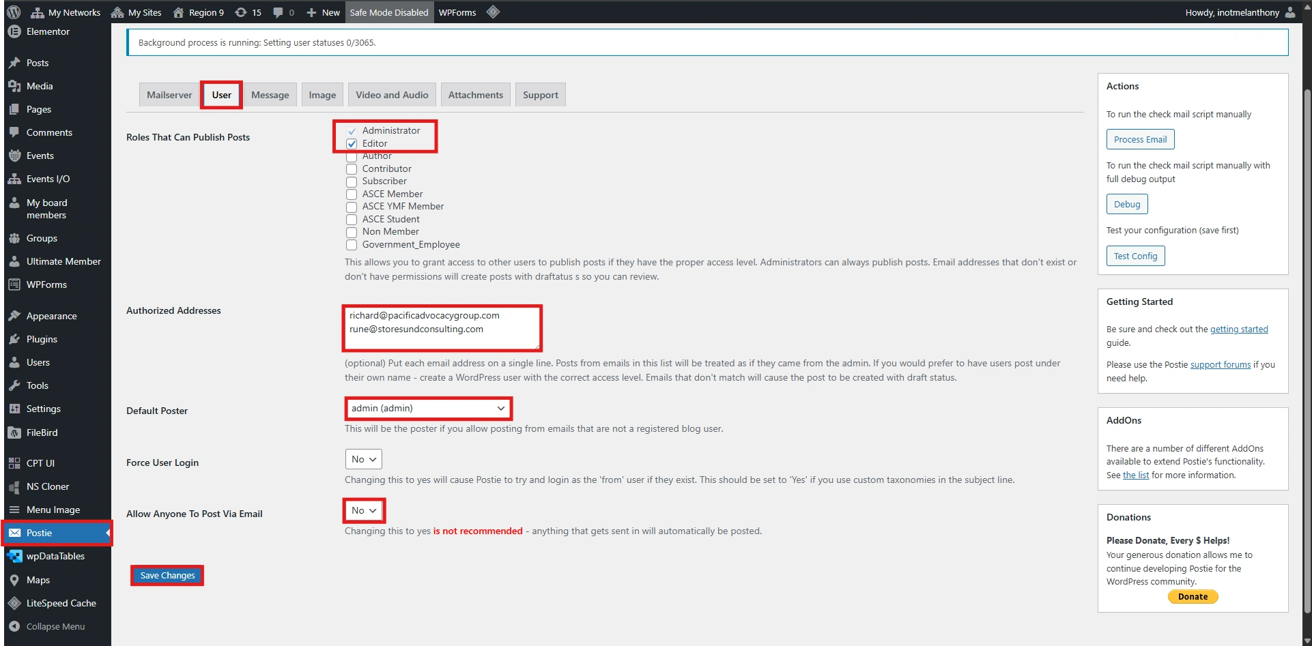Click the yellow Donate button

[x=1193, y=597]
